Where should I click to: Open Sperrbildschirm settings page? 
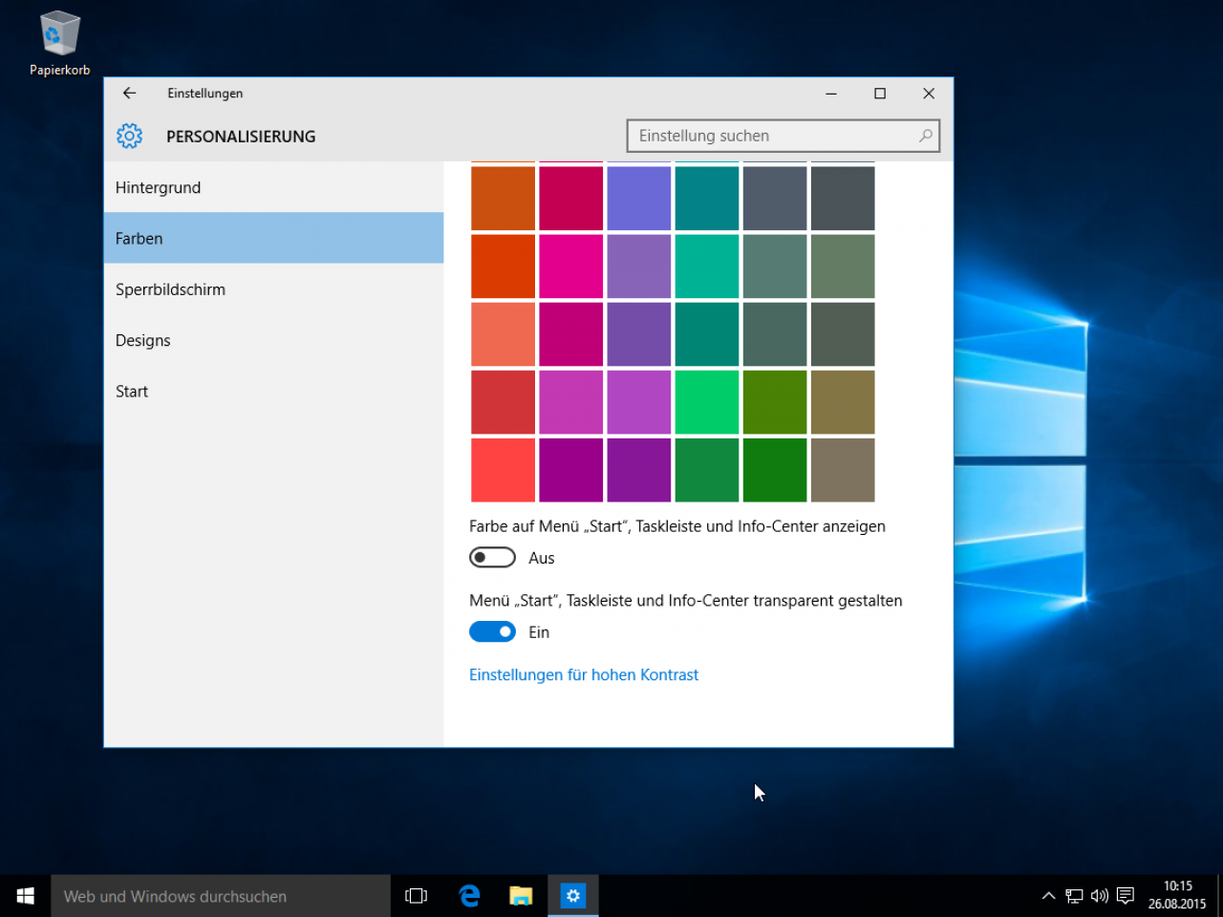[x=273, y=289]
